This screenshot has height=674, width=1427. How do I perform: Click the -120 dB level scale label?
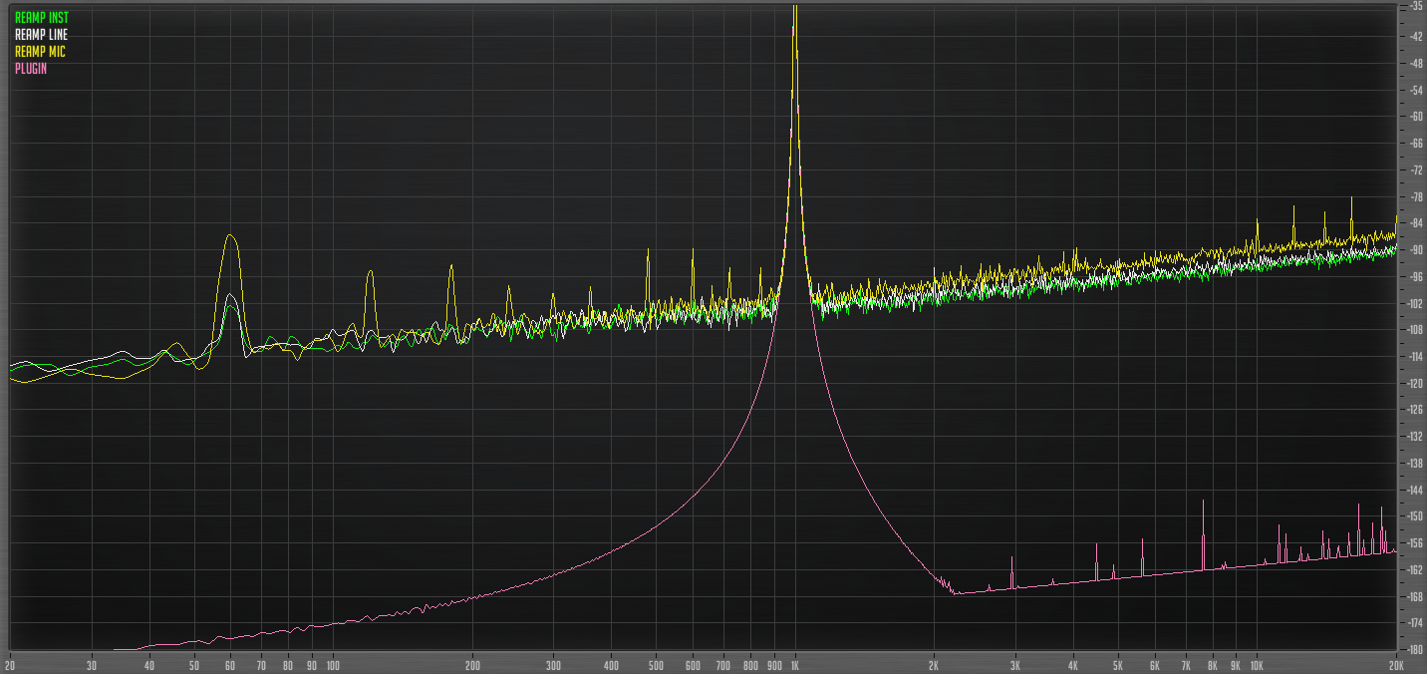click(1412, 383)
